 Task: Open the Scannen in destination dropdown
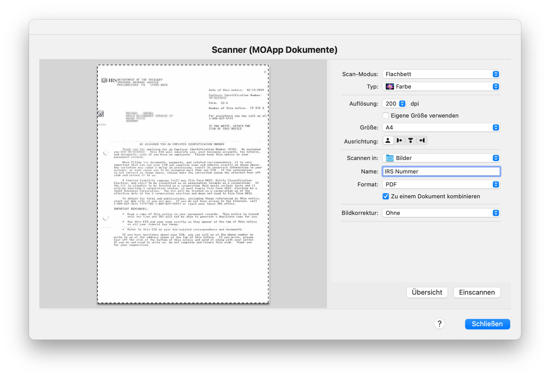[441, 158]
